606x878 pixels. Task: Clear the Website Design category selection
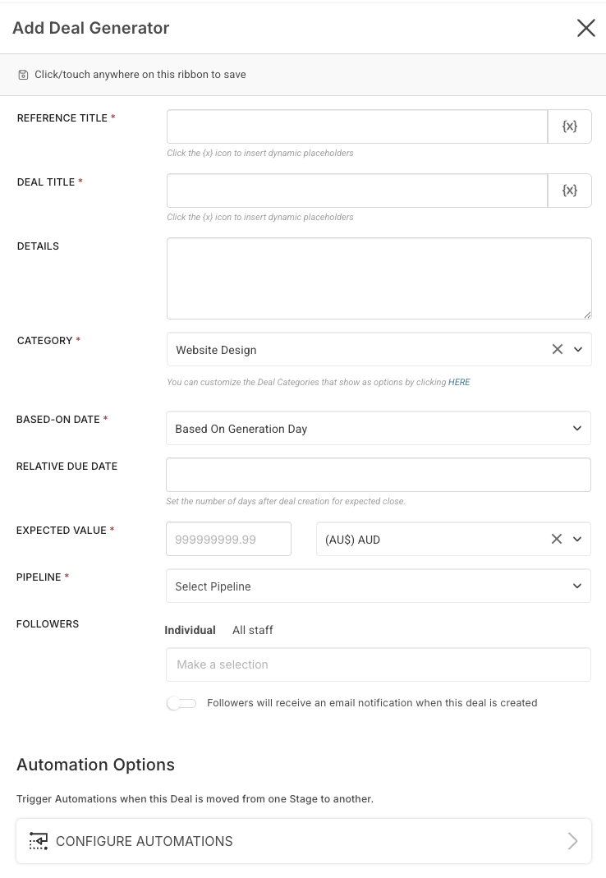558,349
